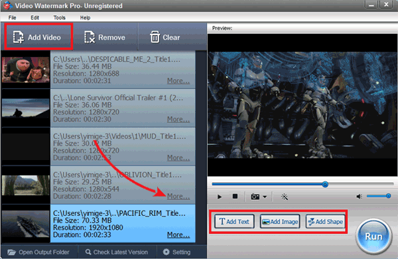The height and width of the screenshot is (259, 398).
Task: Close the Video Watermark Pro window
Action: [x=387, y=5]
